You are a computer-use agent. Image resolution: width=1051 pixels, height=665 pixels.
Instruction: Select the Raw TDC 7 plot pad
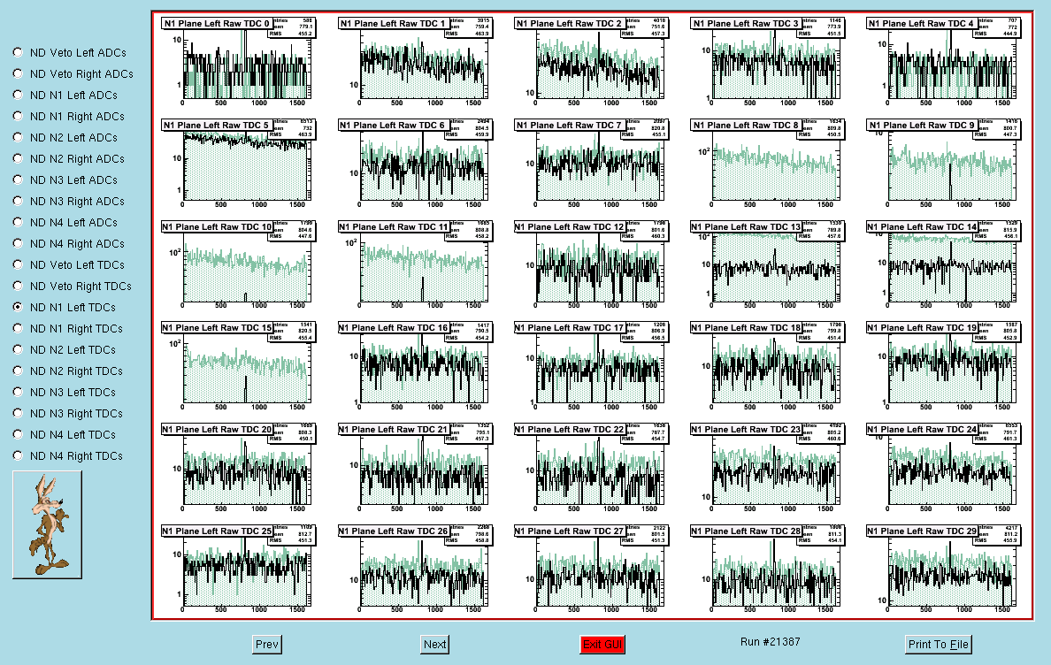(591, 164)
